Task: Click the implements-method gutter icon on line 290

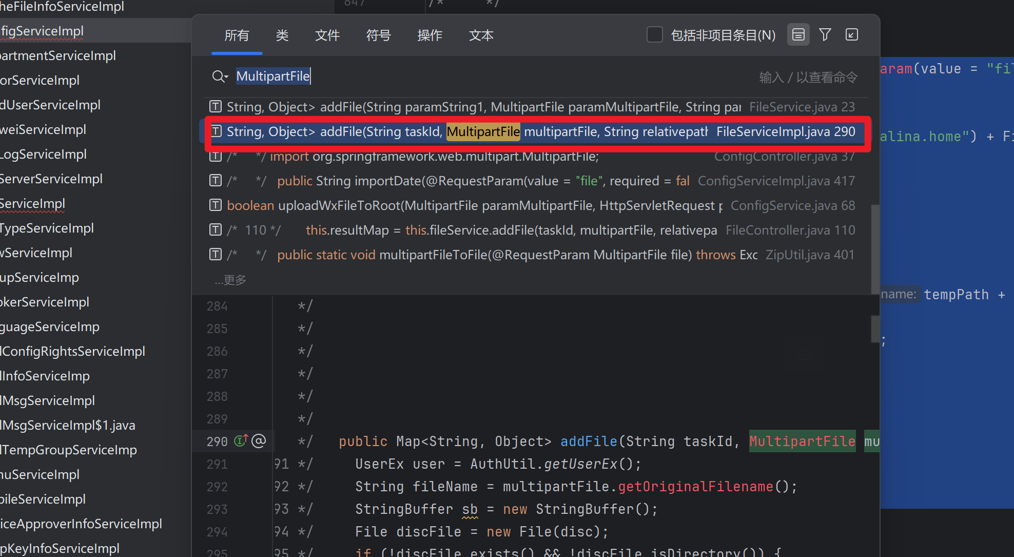Action: click(x=241, y=441)
